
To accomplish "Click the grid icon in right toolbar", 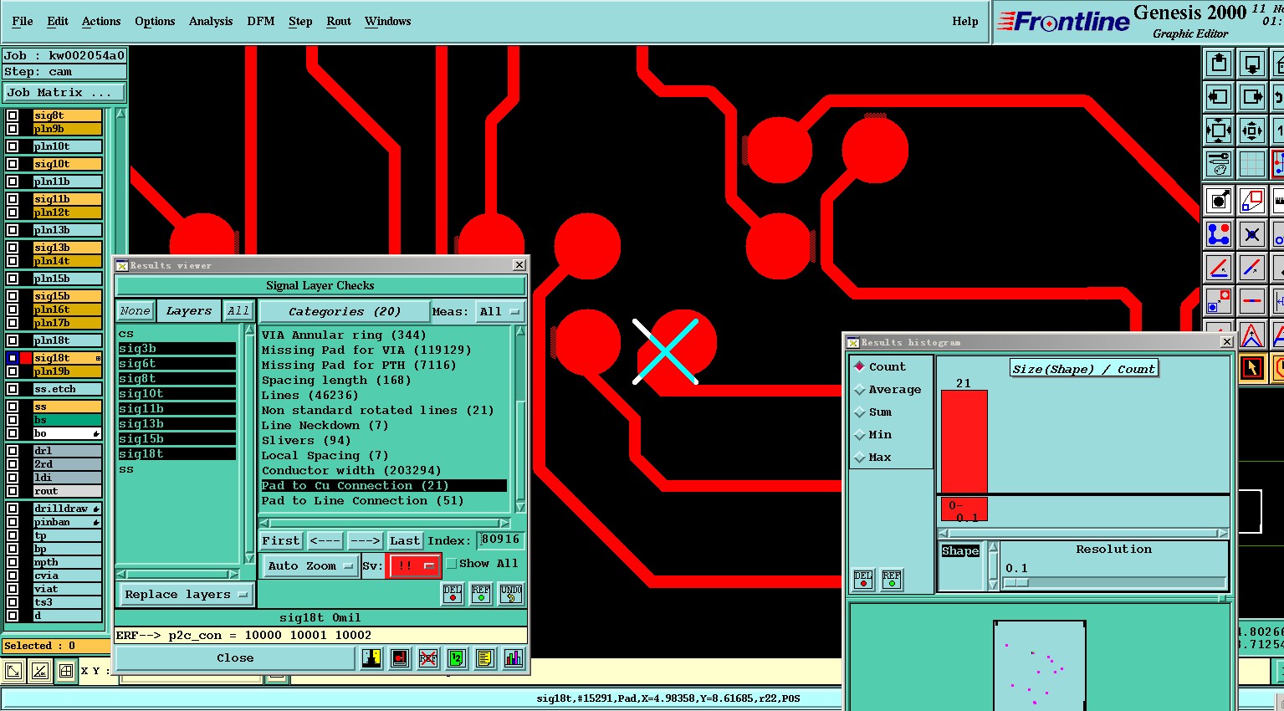I will point(1251,165).
